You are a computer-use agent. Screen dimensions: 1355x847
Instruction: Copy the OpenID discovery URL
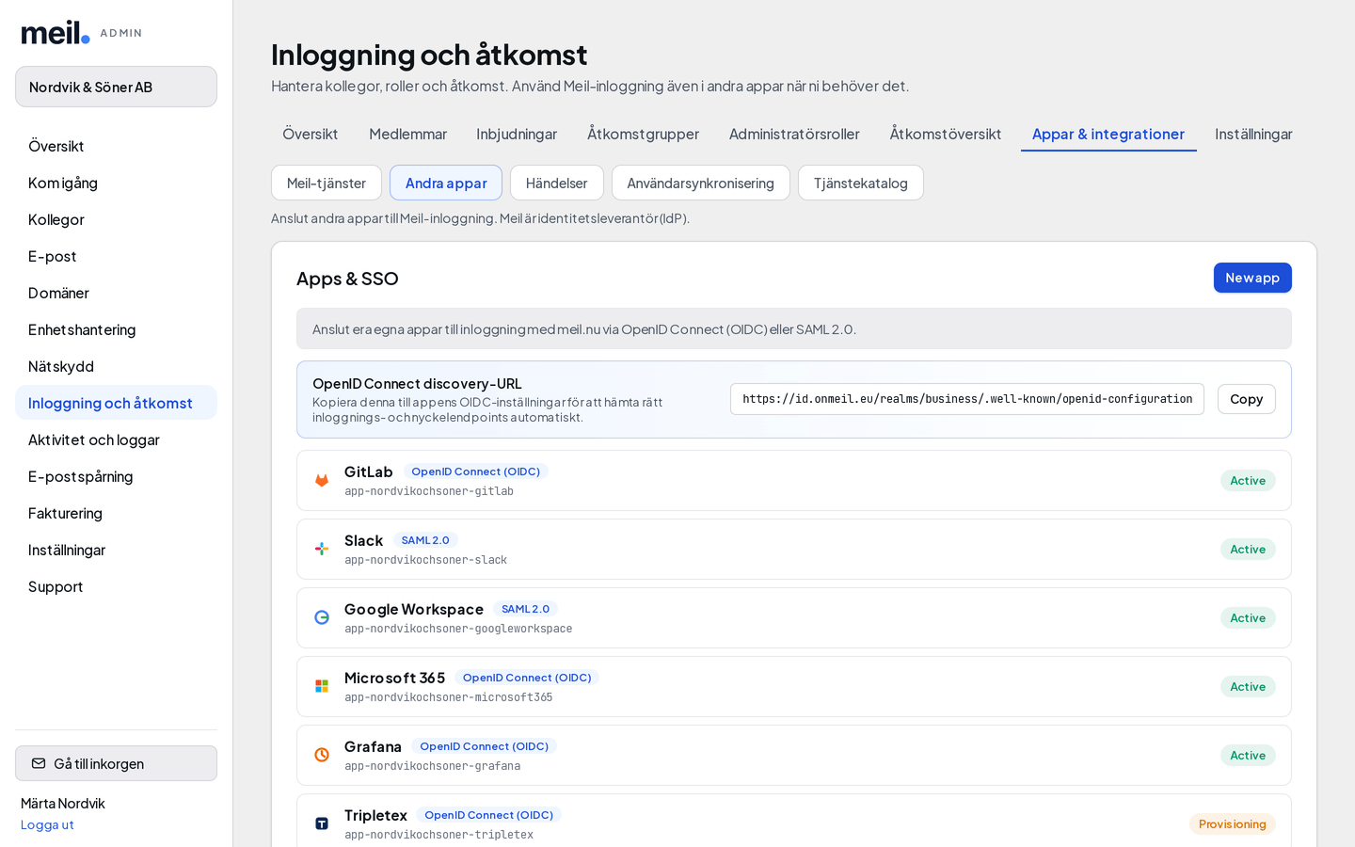pyautogui.click(x=1246, y=399)
